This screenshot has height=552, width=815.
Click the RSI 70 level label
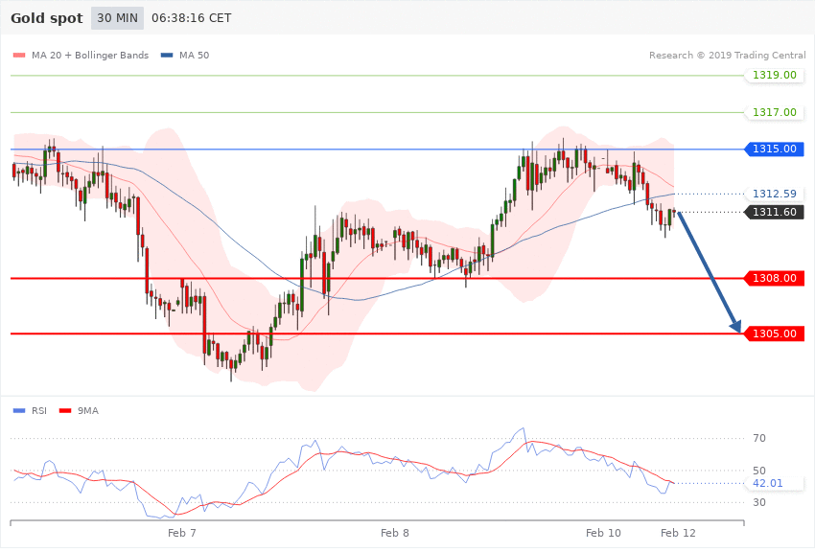(759, 438)
